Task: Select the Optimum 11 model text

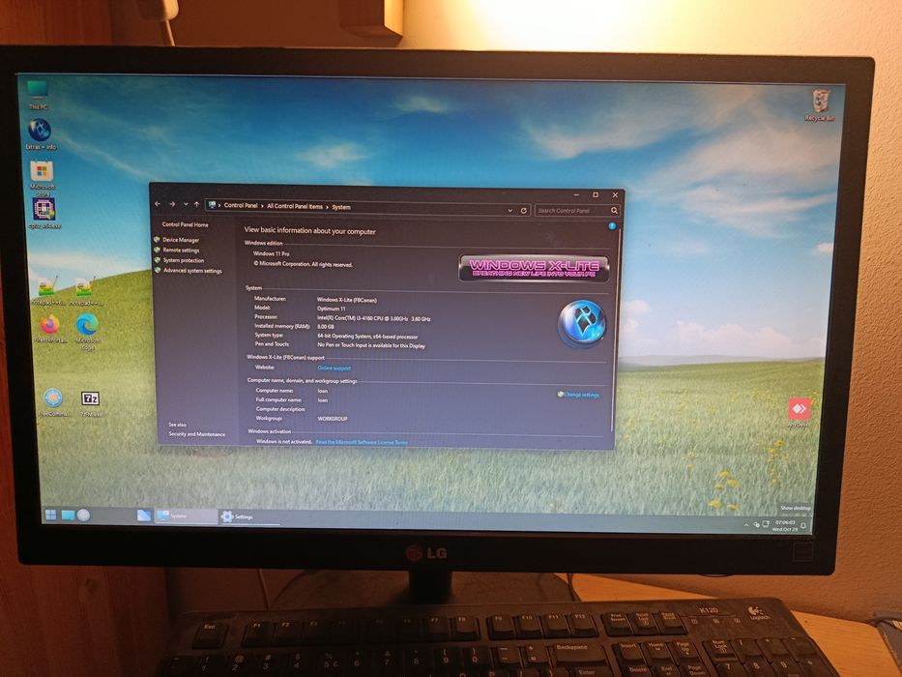Action: (332, 309)
